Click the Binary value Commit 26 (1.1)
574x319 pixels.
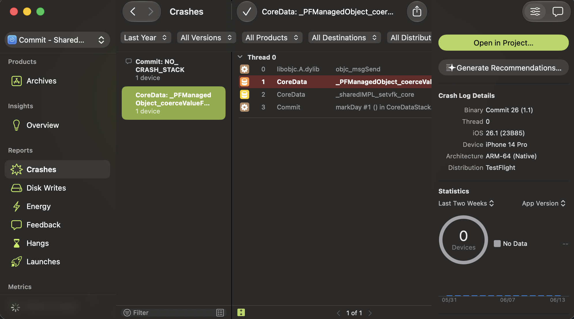(509, 110)
